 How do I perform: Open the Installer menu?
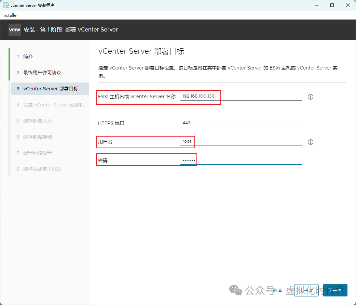tap(10, 15)
